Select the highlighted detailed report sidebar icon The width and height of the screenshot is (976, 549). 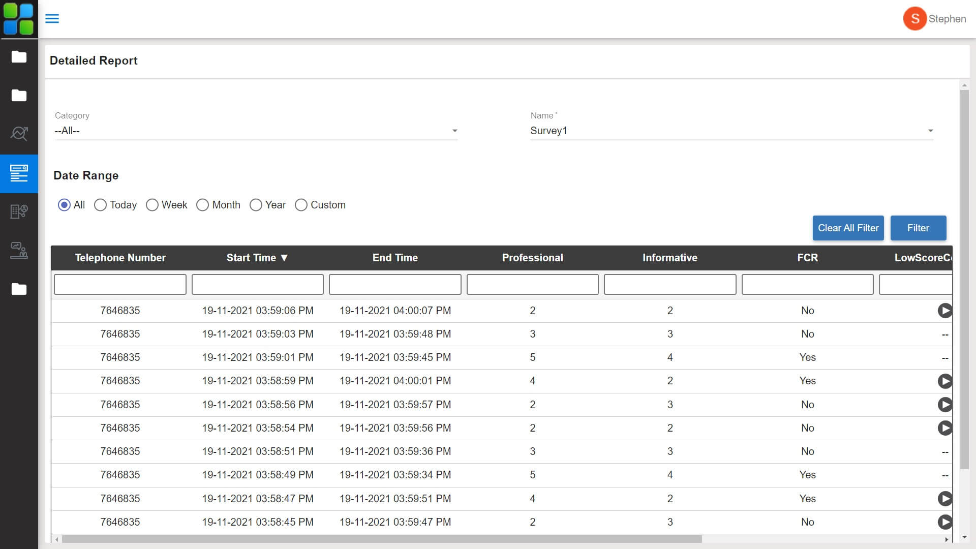click(x=19, y=173)
